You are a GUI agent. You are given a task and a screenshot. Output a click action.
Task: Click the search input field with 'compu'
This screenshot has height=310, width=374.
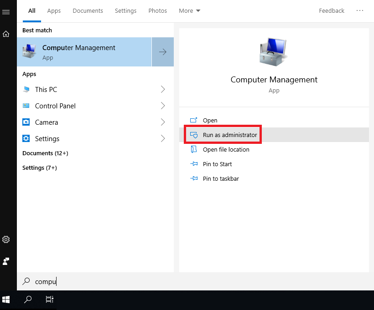point(137,282)
